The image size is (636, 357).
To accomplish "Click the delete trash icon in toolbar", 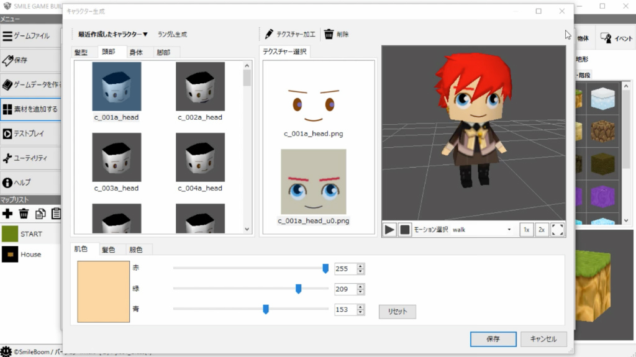I will click(329, 34).
